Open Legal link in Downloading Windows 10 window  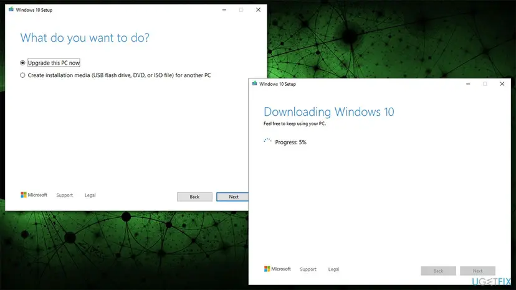click(333, 269)
